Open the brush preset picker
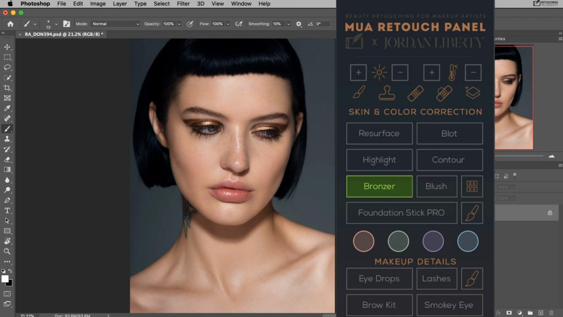This screenshot has height=317, width=563. click(49, 24)
